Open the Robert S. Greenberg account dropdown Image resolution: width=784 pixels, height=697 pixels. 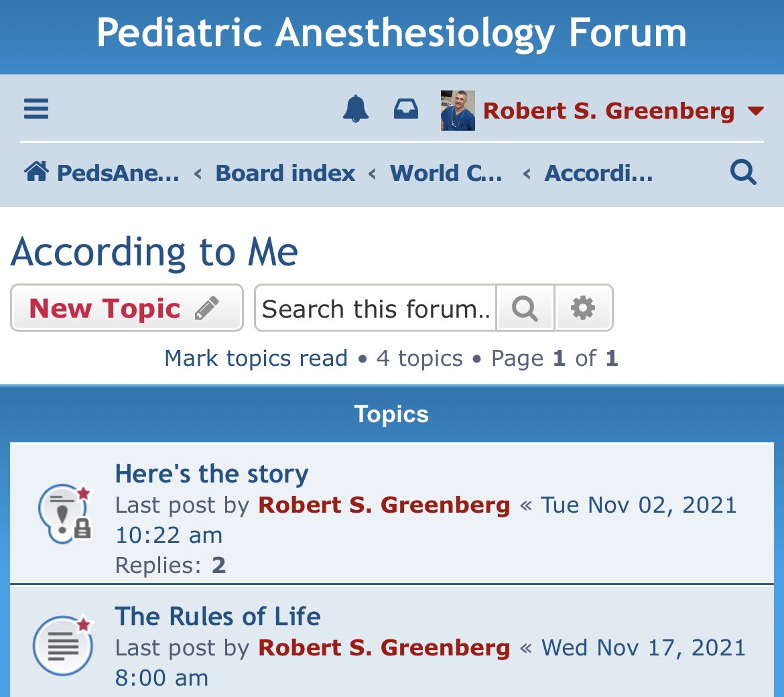(x=623, y=111)
